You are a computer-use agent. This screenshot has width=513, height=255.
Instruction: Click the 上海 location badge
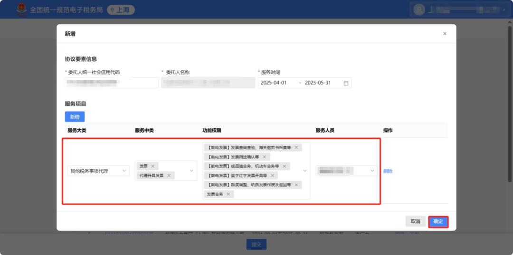coord(121,10)
